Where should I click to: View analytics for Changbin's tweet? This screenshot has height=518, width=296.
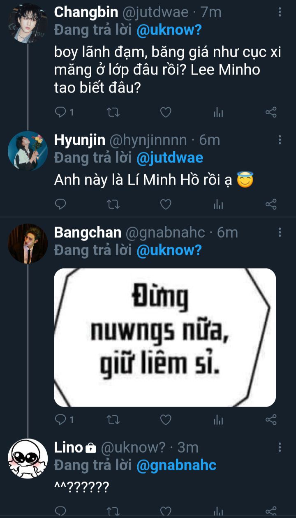coord(218,112)
